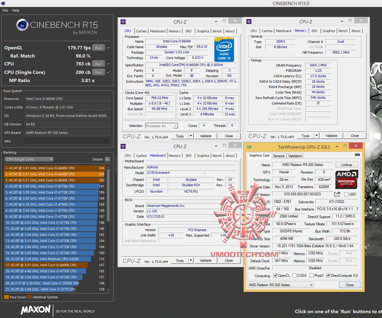Click the DRAM Frequency 1665.1 MHz value

click(x=318, y=65)
